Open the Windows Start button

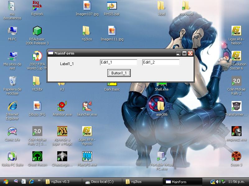6,182
